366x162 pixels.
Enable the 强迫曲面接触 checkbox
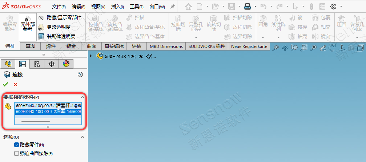(16, 153)
